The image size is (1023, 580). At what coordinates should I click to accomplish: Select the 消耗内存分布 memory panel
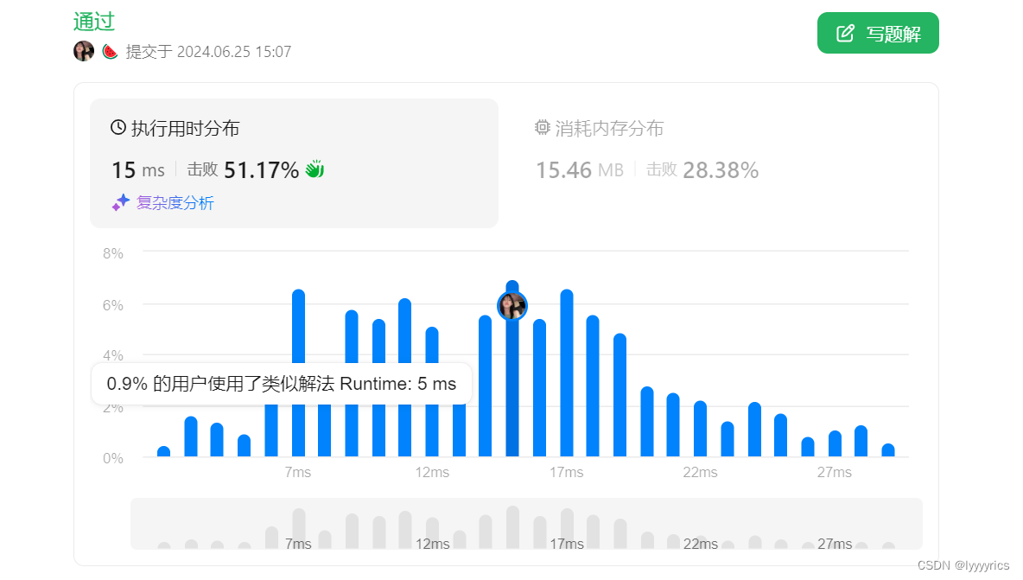click(x=718, y=163)
